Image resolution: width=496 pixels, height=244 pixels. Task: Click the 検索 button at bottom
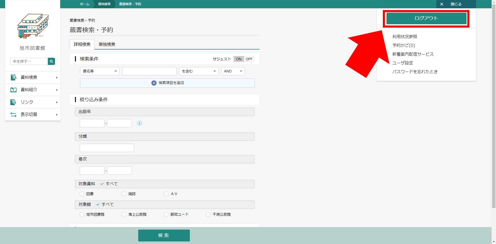164,235
